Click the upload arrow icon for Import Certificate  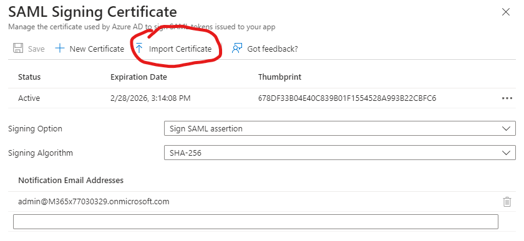coord(139,48)
